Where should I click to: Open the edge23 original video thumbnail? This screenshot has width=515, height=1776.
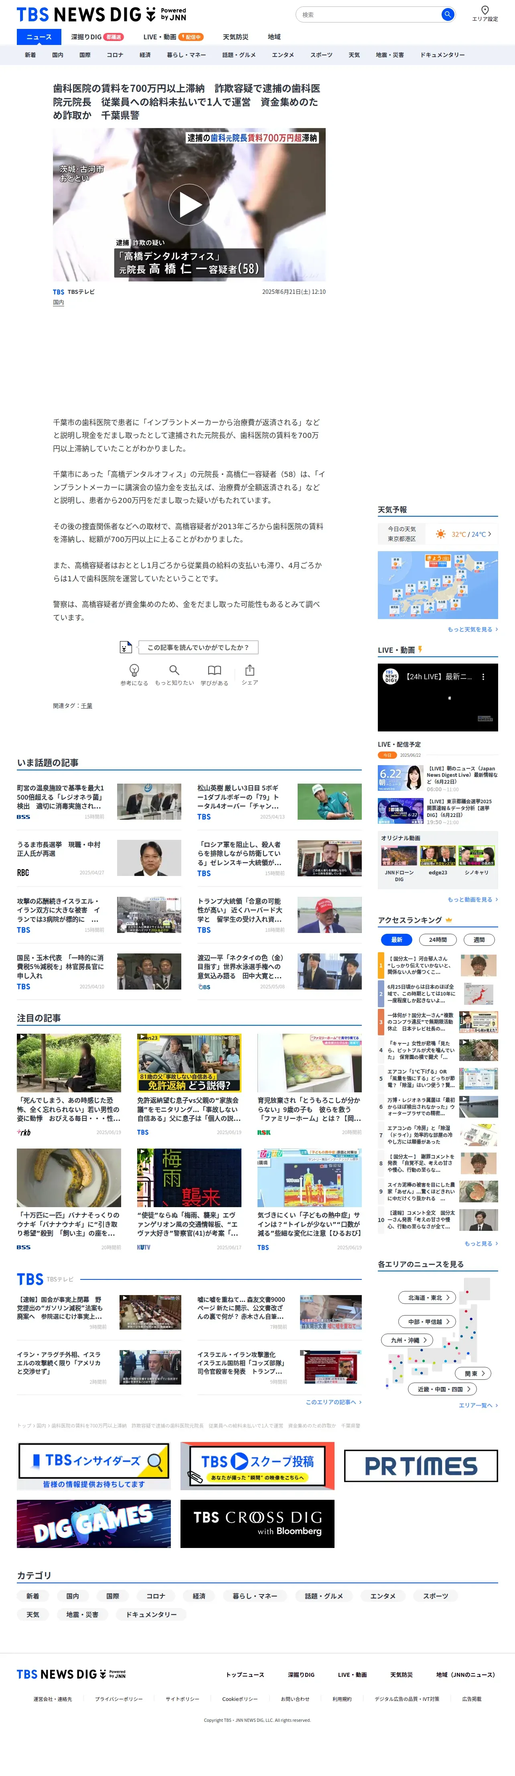[x=438, y=856]
